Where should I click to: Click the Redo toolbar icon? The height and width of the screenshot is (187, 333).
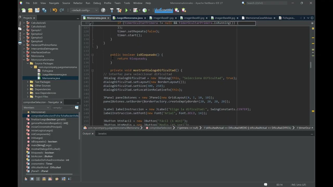point(62,10)
